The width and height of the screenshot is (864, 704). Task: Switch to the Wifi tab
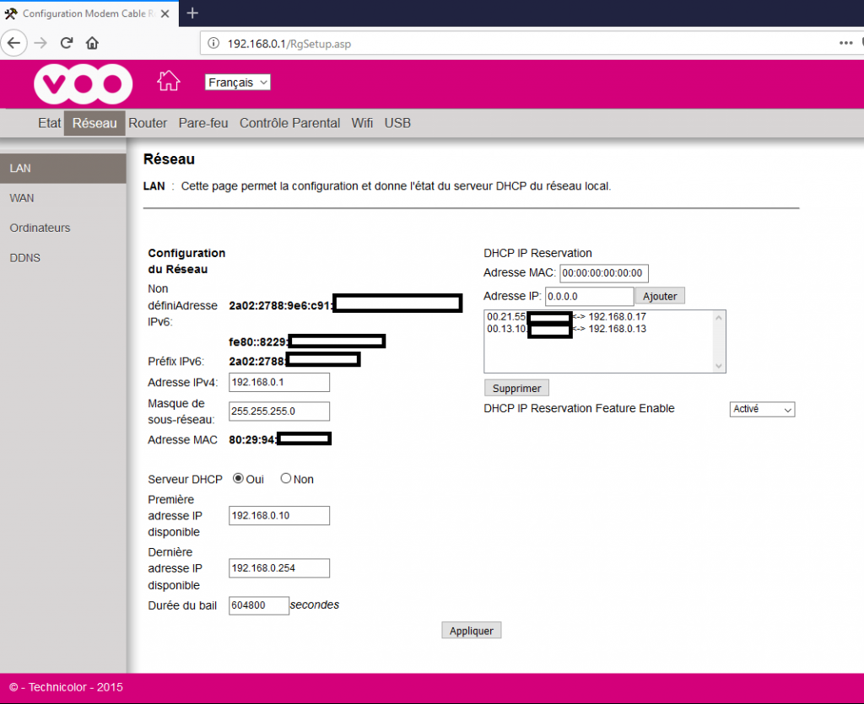click(x=362, y=123)
